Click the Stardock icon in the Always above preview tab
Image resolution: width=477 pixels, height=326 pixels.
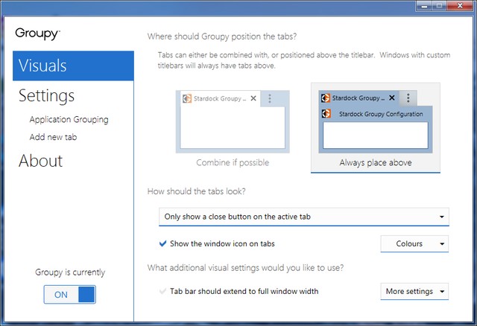(x=325, y=98)
